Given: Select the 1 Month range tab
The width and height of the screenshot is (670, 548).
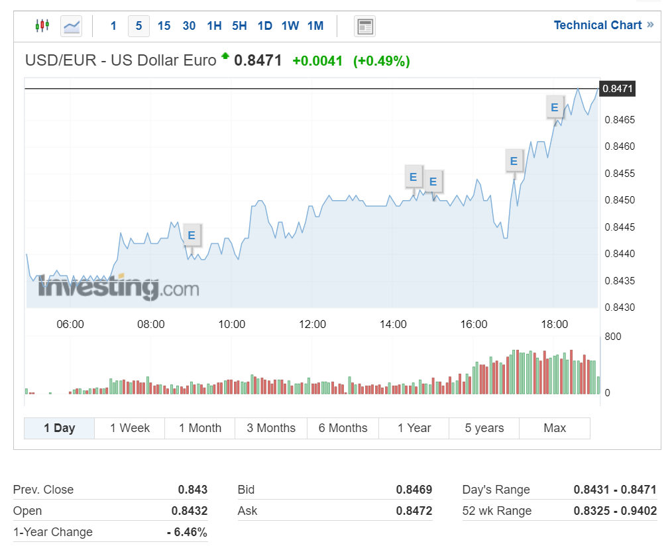Looking at the screenshot, I should coord(200,428).
